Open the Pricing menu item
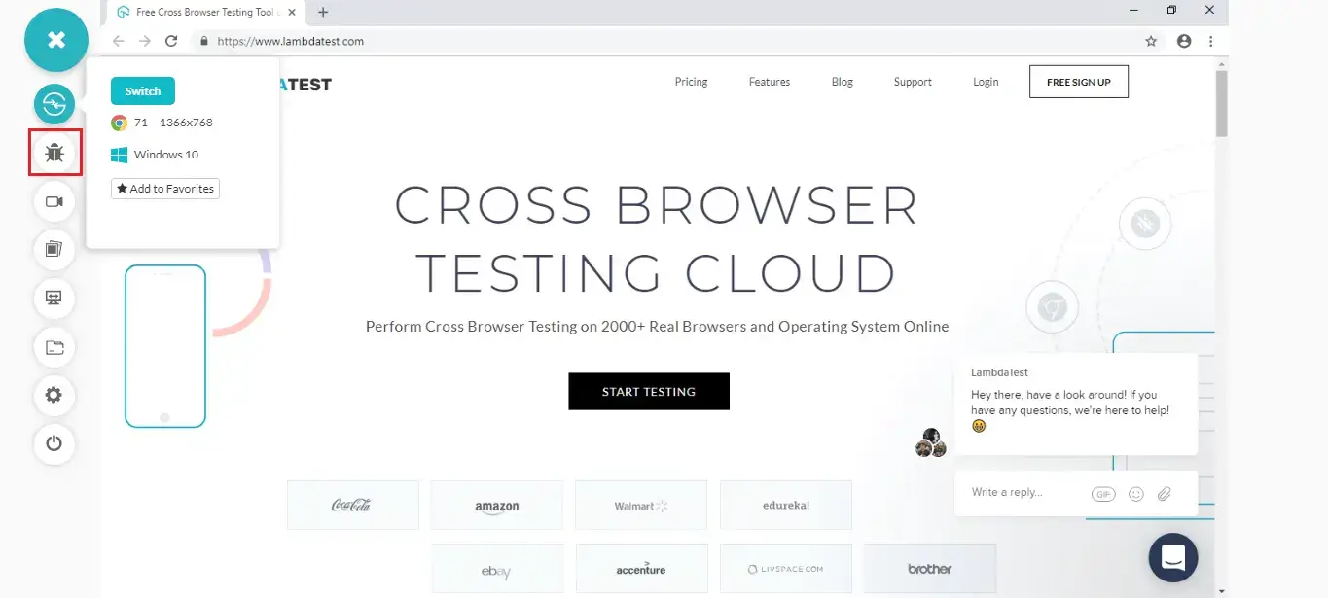Viewport: 1328px width, 598px height. 691,82
